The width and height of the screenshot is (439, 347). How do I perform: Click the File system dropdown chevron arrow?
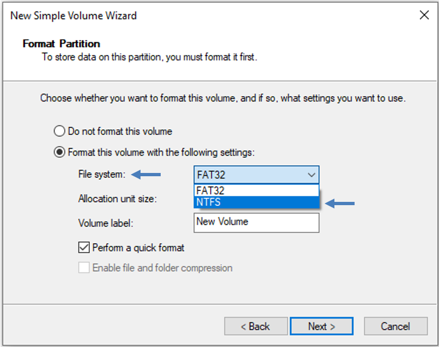pyautogui.click(x=312, y=175)
